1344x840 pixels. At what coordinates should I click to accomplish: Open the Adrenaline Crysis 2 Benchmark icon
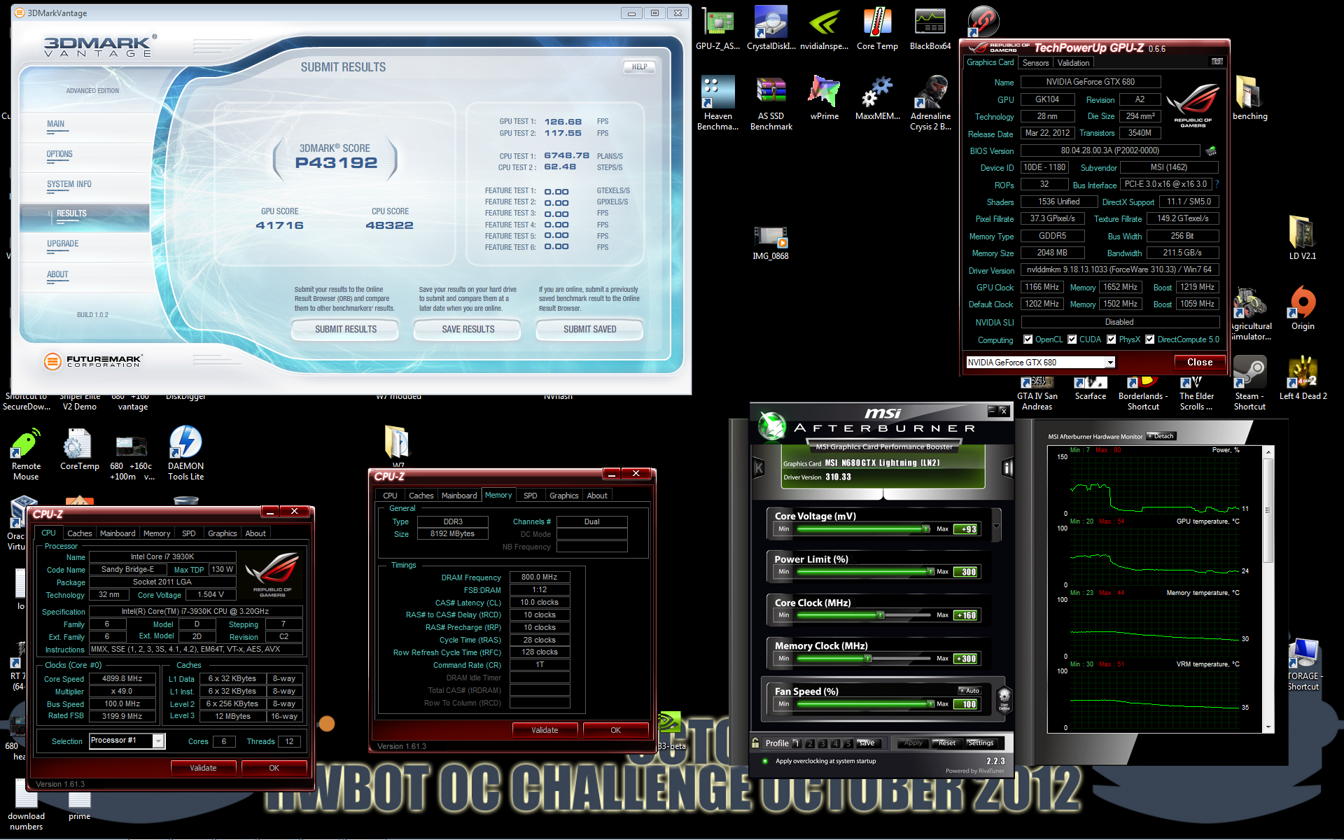click(930, 103)
